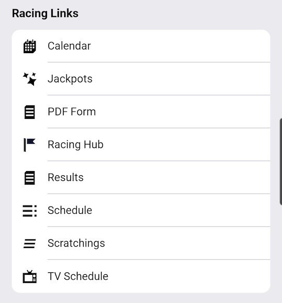Select the Racing Hub menu row

pyautogui.click(x=141, y=144)
